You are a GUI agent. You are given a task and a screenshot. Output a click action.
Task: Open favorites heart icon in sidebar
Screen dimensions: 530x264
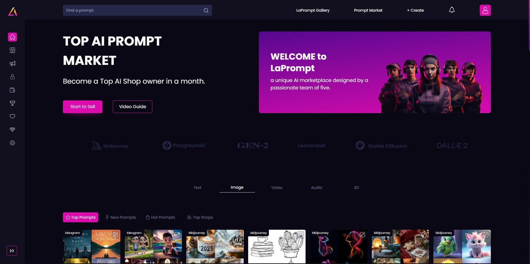(12, 116)
